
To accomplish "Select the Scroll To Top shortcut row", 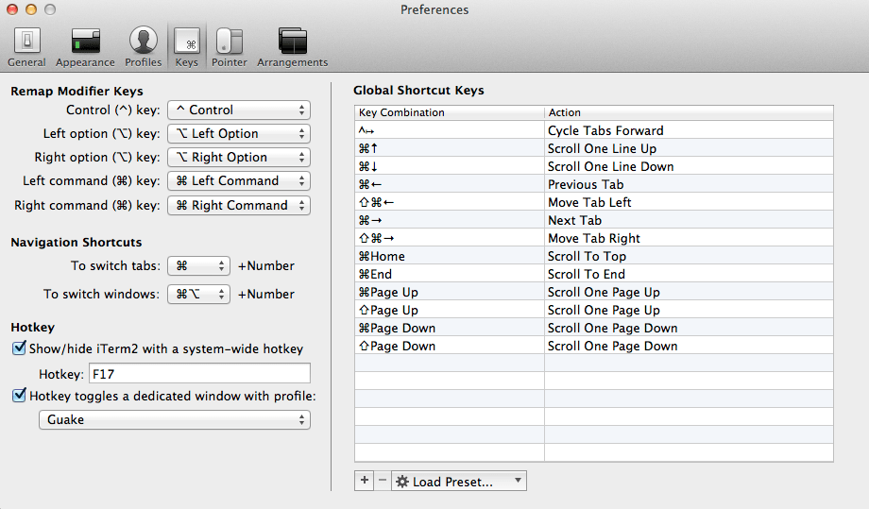I will click(x=593, y=256).
